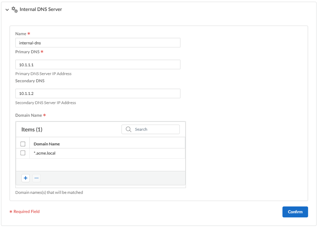The width and height of the screenshot is (320, 230).
Task: Click the Required Field legend text
Action: click(27, 211)
